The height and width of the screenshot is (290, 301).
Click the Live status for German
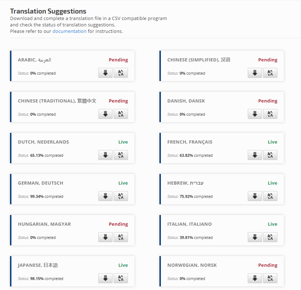point(123,183)
